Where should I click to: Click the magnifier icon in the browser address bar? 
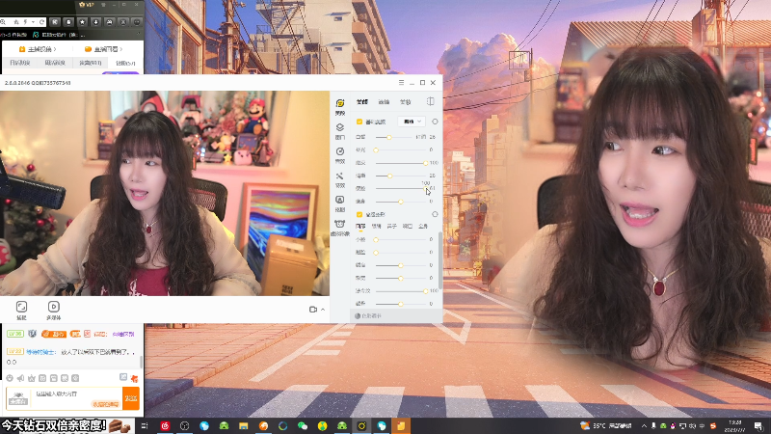[3, 21]
